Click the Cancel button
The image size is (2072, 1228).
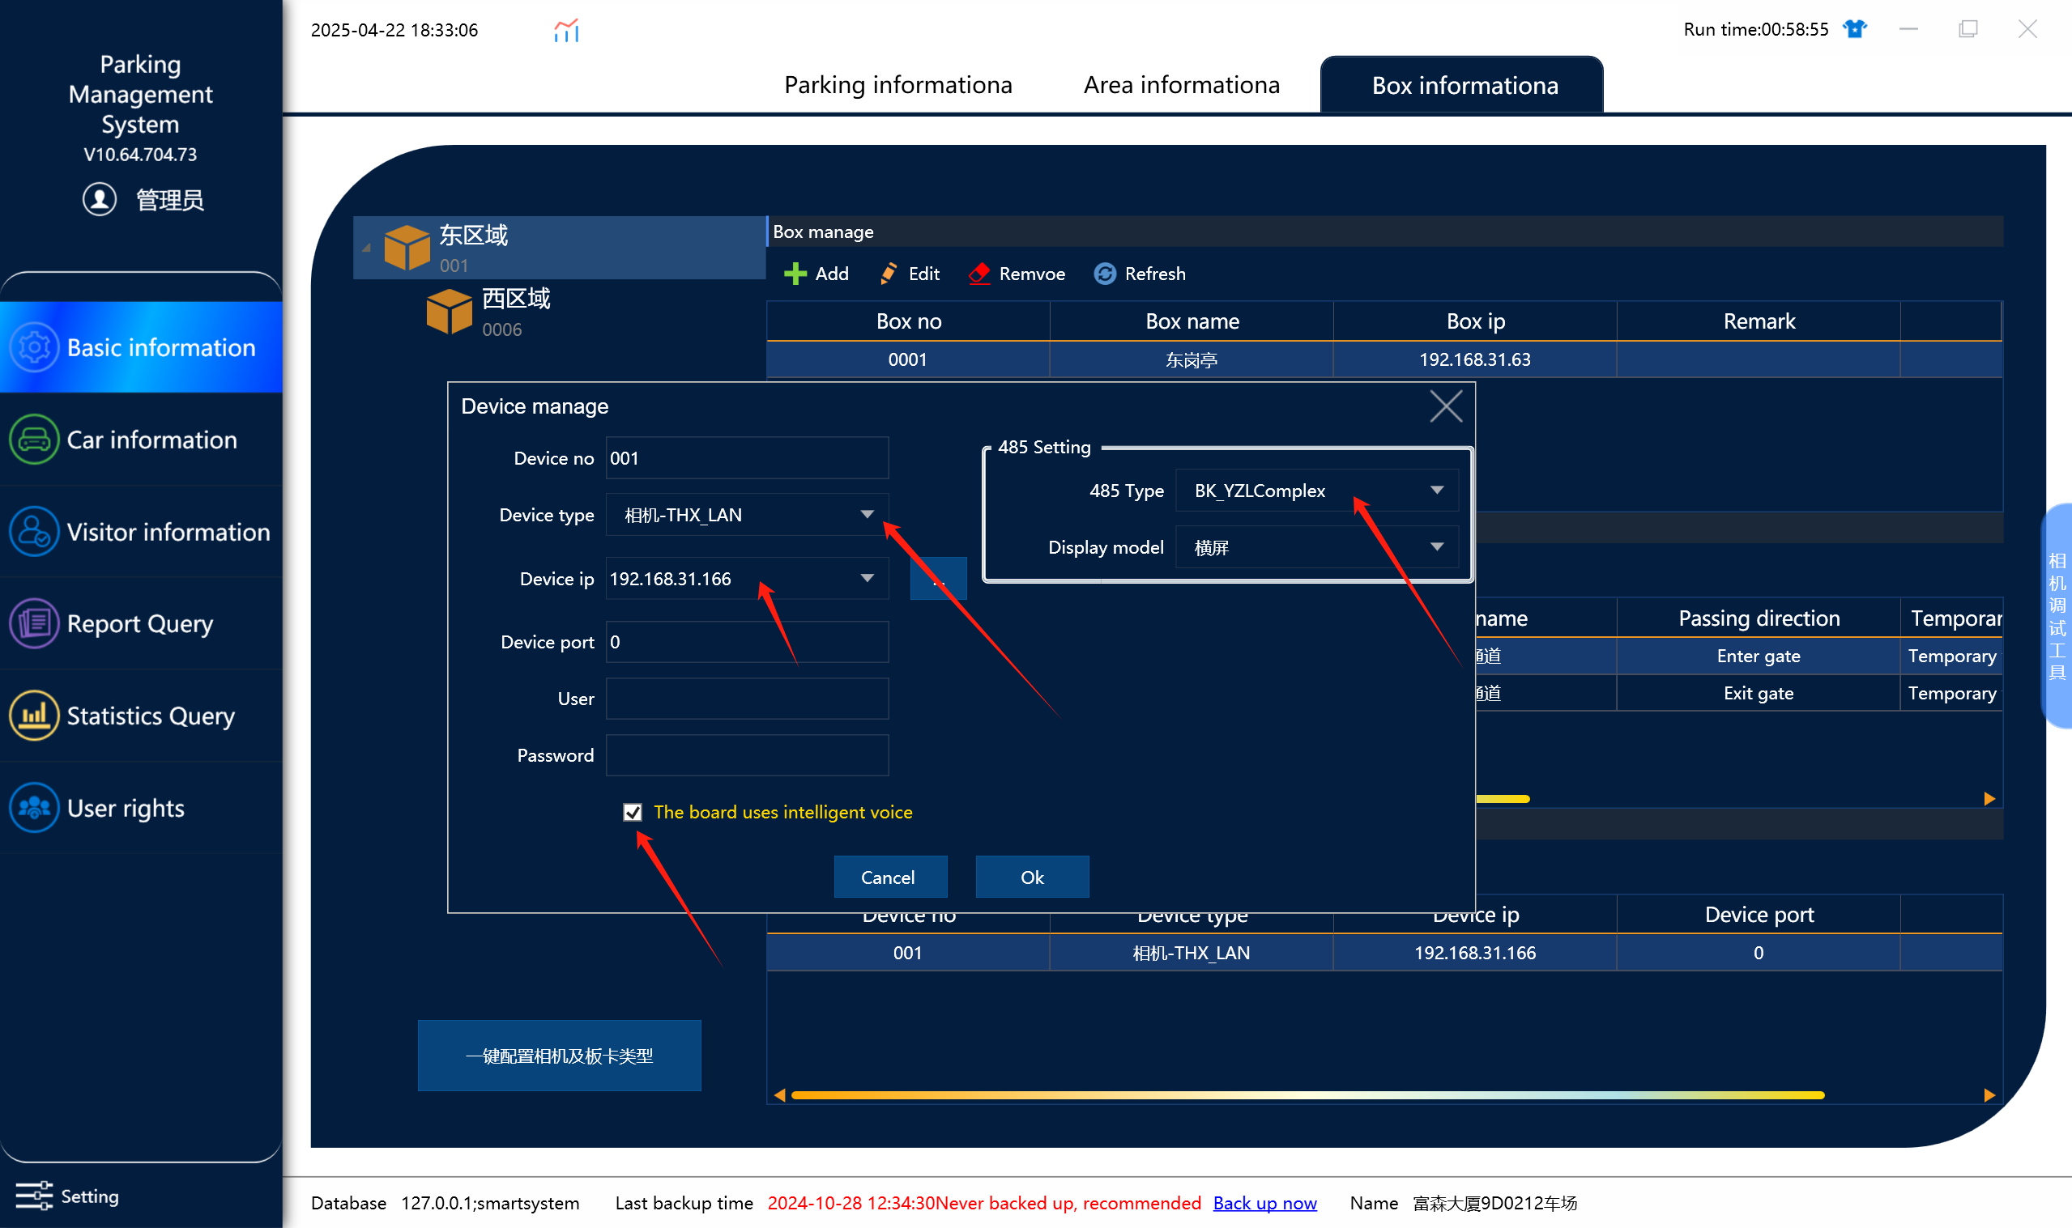890,877
